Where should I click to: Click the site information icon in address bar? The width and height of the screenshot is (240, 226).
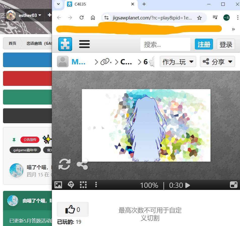(106, 18)
